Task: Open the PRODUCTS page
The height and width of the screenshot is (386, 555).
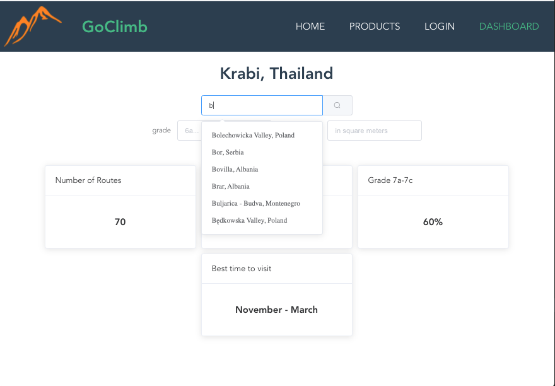Action: 375,26
